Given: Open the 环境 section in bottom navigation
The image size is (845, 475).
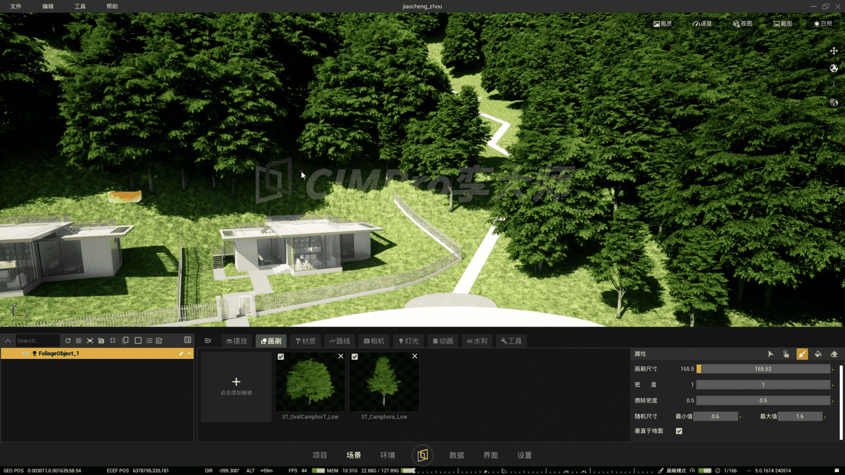Looking at the screenshot, I should pos(387,455).
